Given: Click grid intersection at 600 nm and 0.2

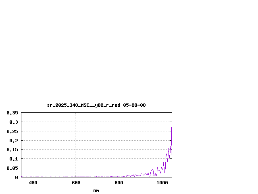Looking at the screenshot, I should [x=75, y=140].
